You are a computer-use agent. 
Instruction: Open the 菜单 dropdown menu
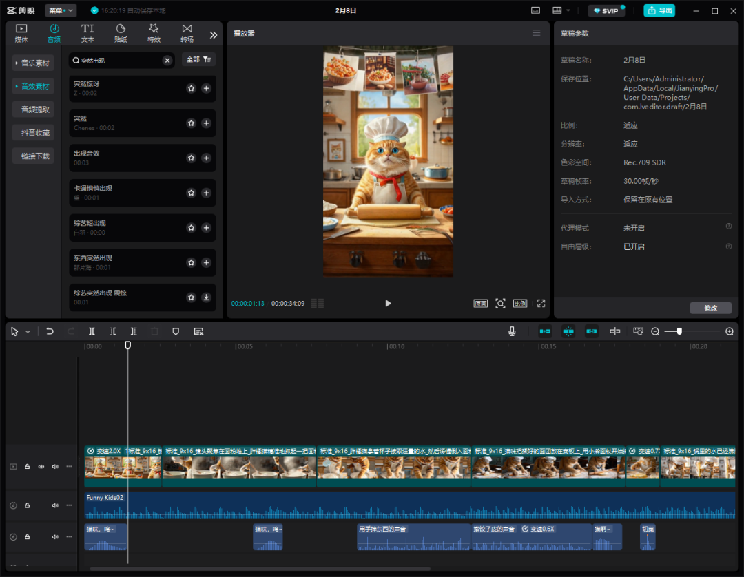point(61,10)
